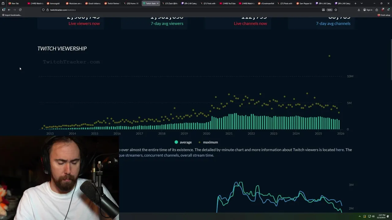Screen dimensions: 392x220
Task: Click the sync status tray icon
Action: 365,216
